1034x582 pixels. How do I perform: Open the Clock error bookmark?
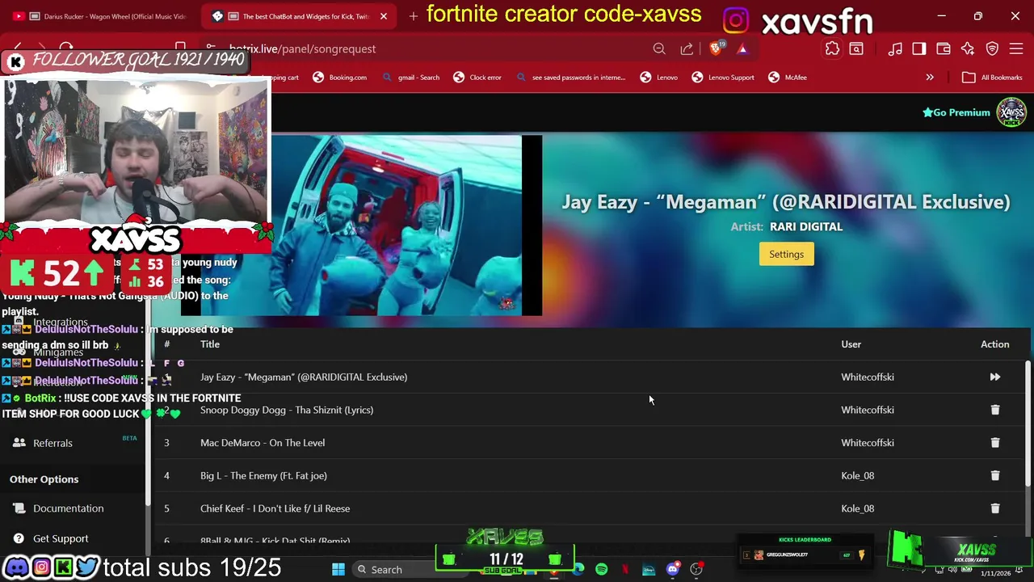(x=477, y=78)
